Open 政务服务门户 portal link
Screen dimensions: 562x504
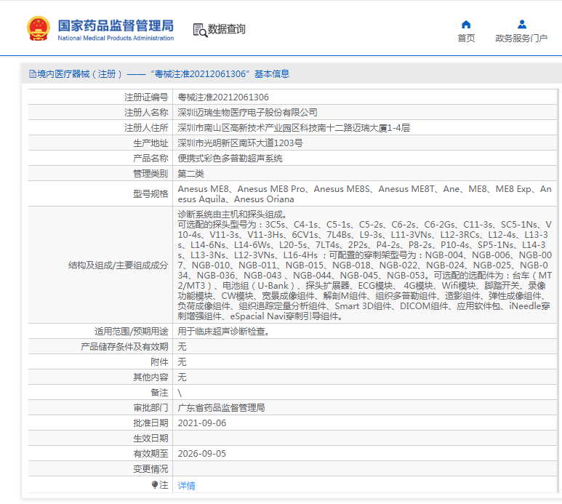coord(521,38)
